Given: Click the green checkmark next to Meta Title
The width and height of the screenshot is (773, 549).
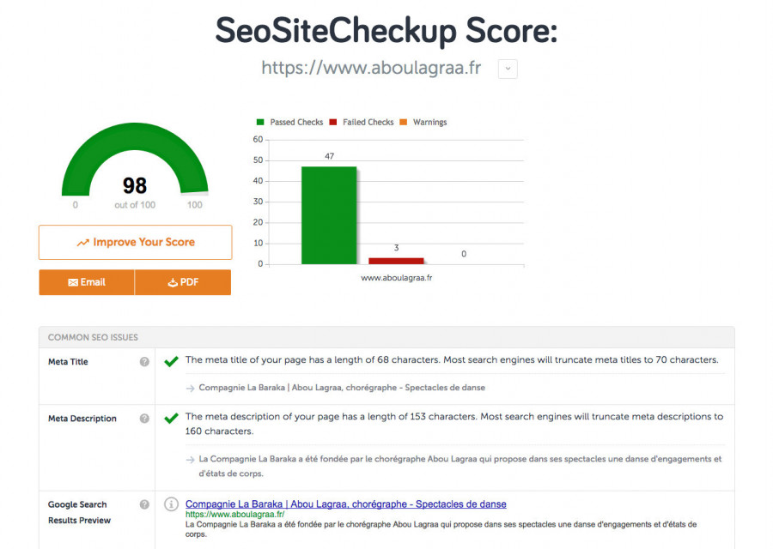Looking at the screenshot, I should 169,359.
